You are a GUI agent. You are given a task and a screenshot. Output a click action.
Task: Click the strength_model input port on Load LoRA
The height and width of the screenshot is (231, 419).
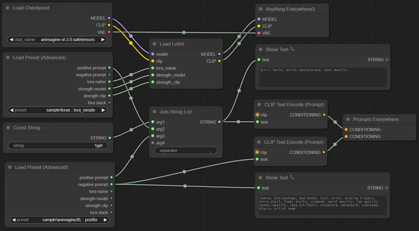[153, 75]
